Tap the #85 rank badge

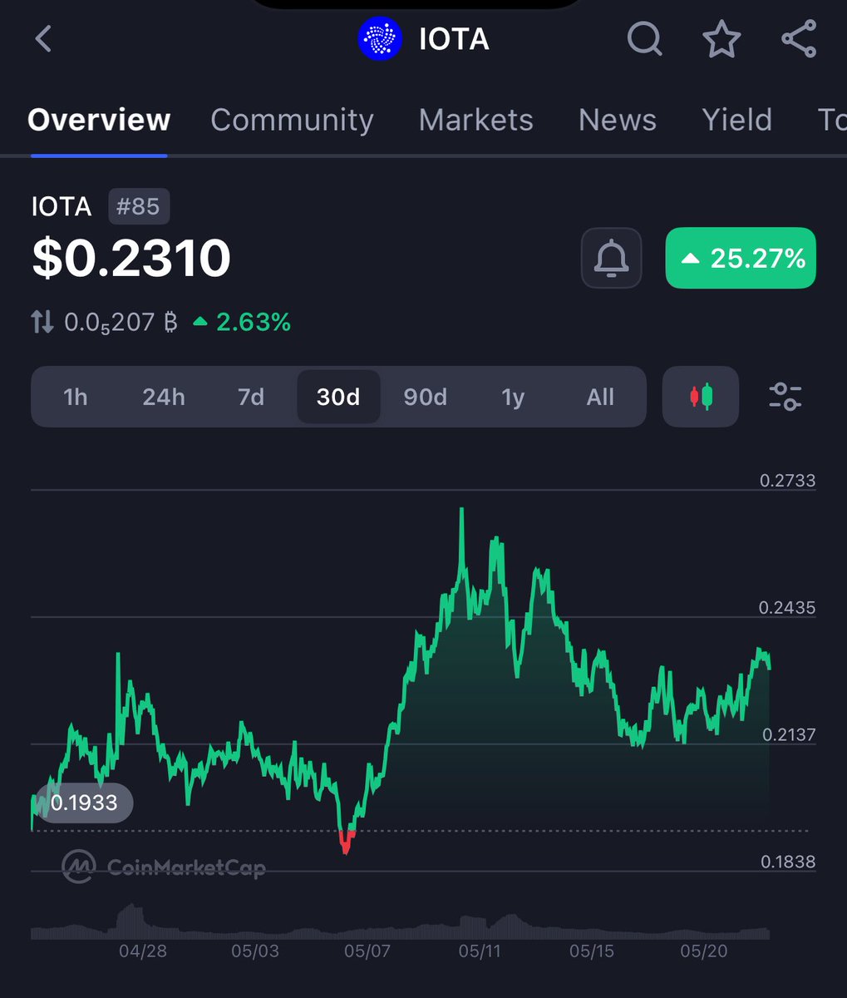tap(139, 206)
